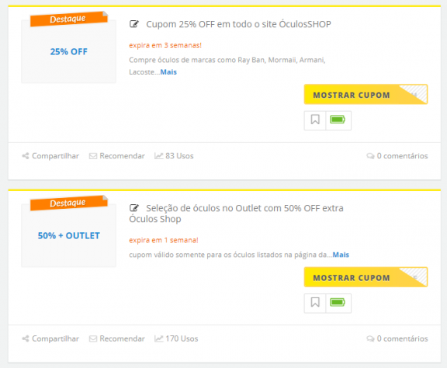Image resolution: width=447 pixels, height=368 pixels.
Task: Show coupon for 25% OFF ÓculosSHOP offer
Action: (x=366, y=95)
